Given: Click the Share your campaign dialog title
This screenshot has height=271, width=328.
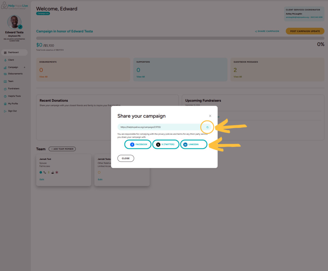Looking at the screenshot, I should point(141,116).
